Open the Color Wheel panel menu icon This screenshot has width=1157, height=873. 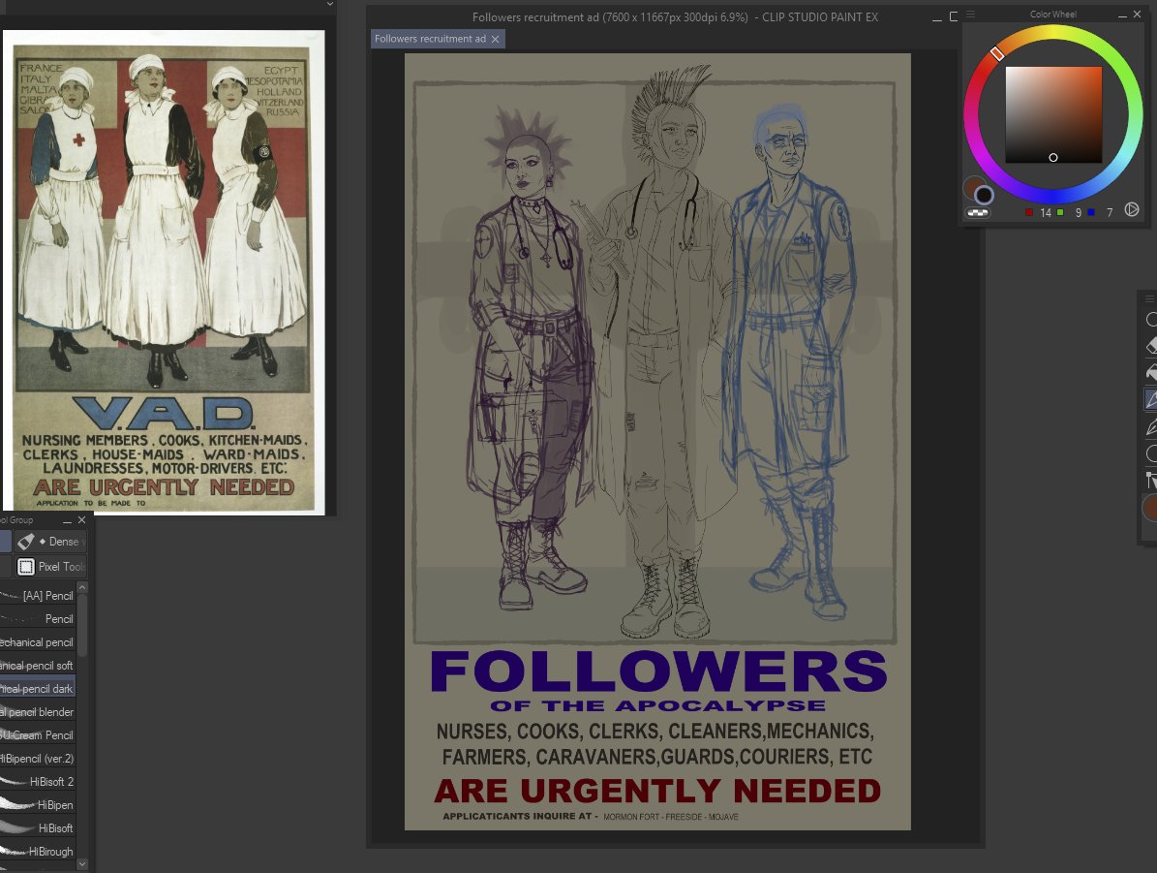[970, 14]
